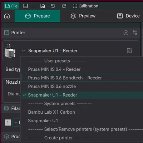Click the Printer section header icon
Viewport: 143px width, 143px height.
pyautogui.click(x=6, y=33)
